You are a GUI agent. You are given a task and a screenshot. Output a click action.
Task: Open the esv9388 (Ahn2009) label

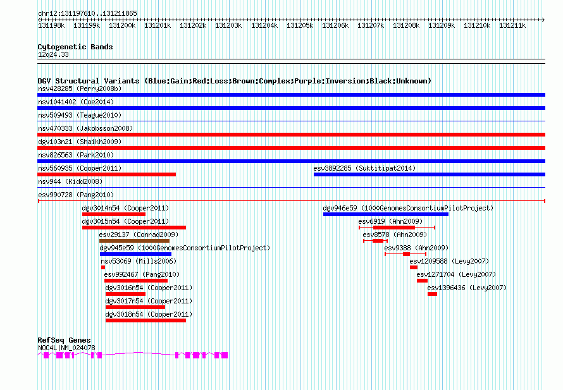(x=416, y=248)
